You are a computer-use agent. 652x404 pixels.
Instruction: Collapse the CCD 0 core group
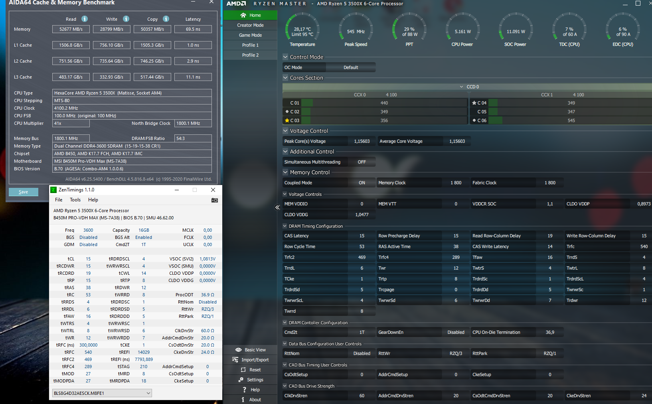(x=462, y=87)
